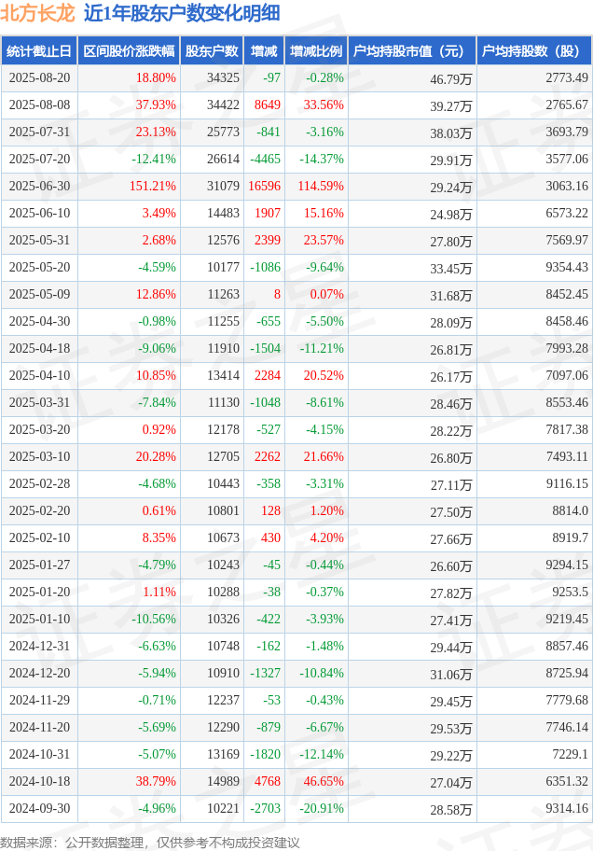Select the 增减 column header
The height and width of the screenshot is (851, 593).
point(264,51)
